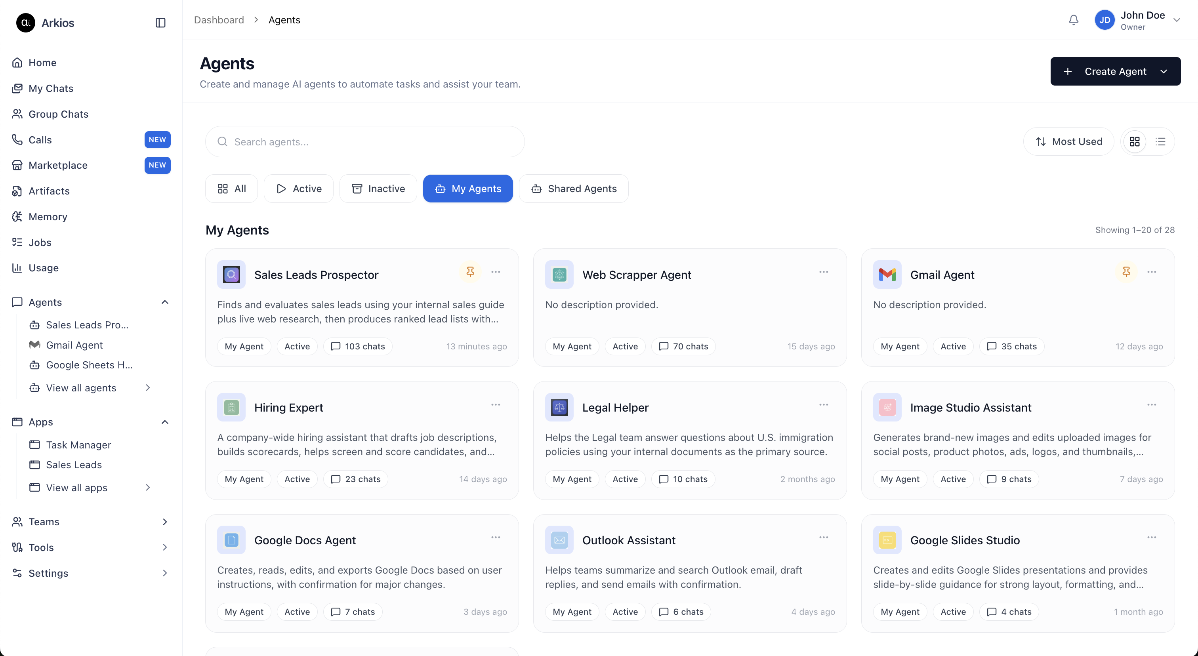Open Sales Leads Prospector card options

496,272
